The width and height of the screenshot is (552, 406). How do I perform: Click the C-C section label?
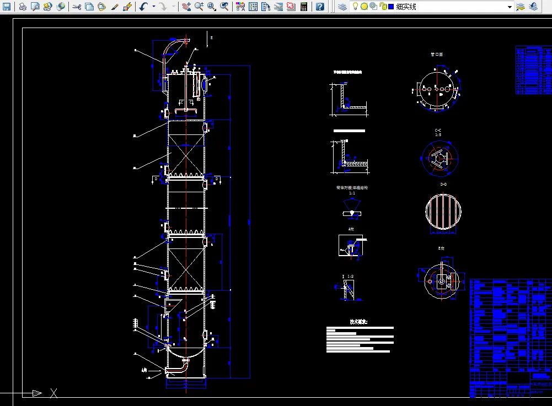point(438,130)
